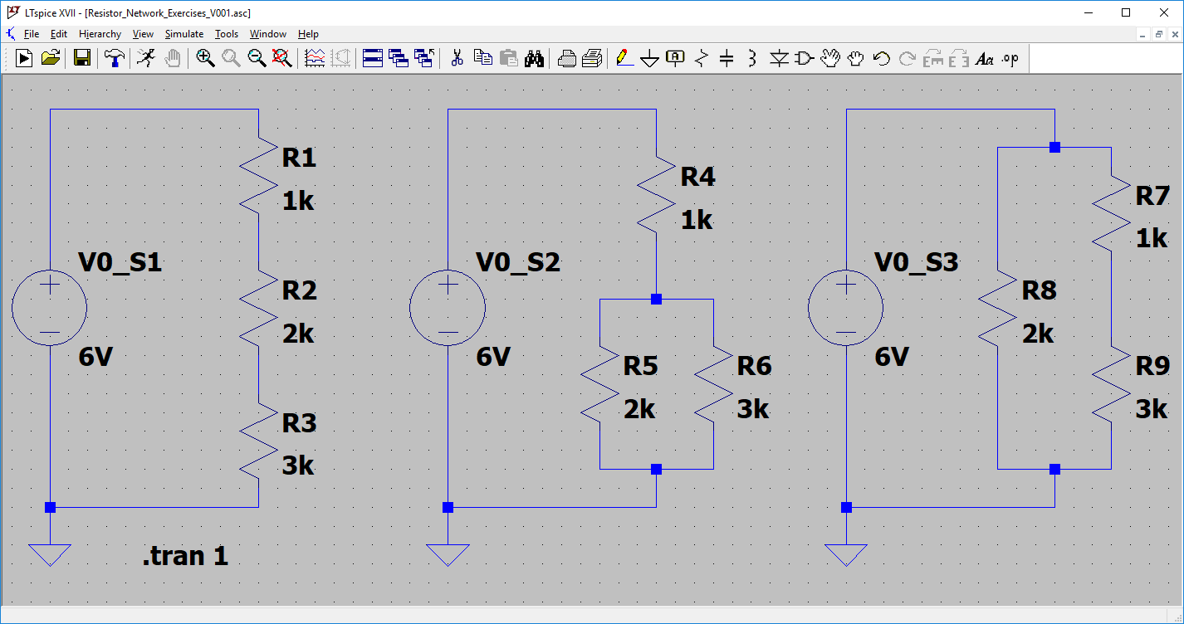This screenshot has height=624, width=1184.
Task: Activate the Cut scissors tool
Action: [456, 58]
